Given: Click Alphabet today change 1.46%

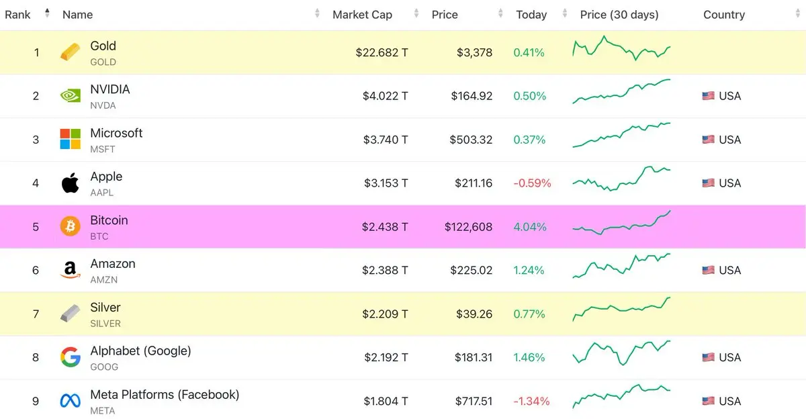Looking at the screenshot, I should pyautogui.click(x=529, y=358).
